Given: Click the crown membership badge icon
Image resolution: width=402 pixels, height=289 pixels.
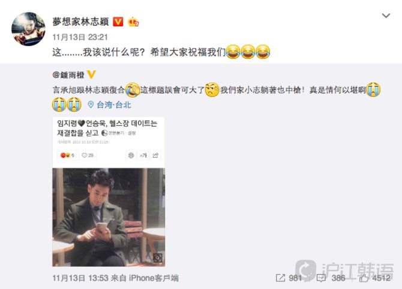Looking at the screenshot, I should [133, 22].
